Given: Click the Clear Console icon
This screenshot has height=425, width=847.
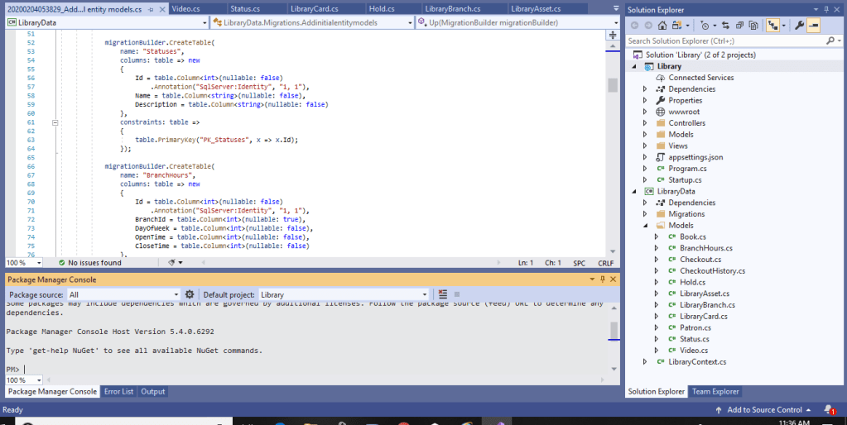Looking at the screenshot, I should click(443, 294).
